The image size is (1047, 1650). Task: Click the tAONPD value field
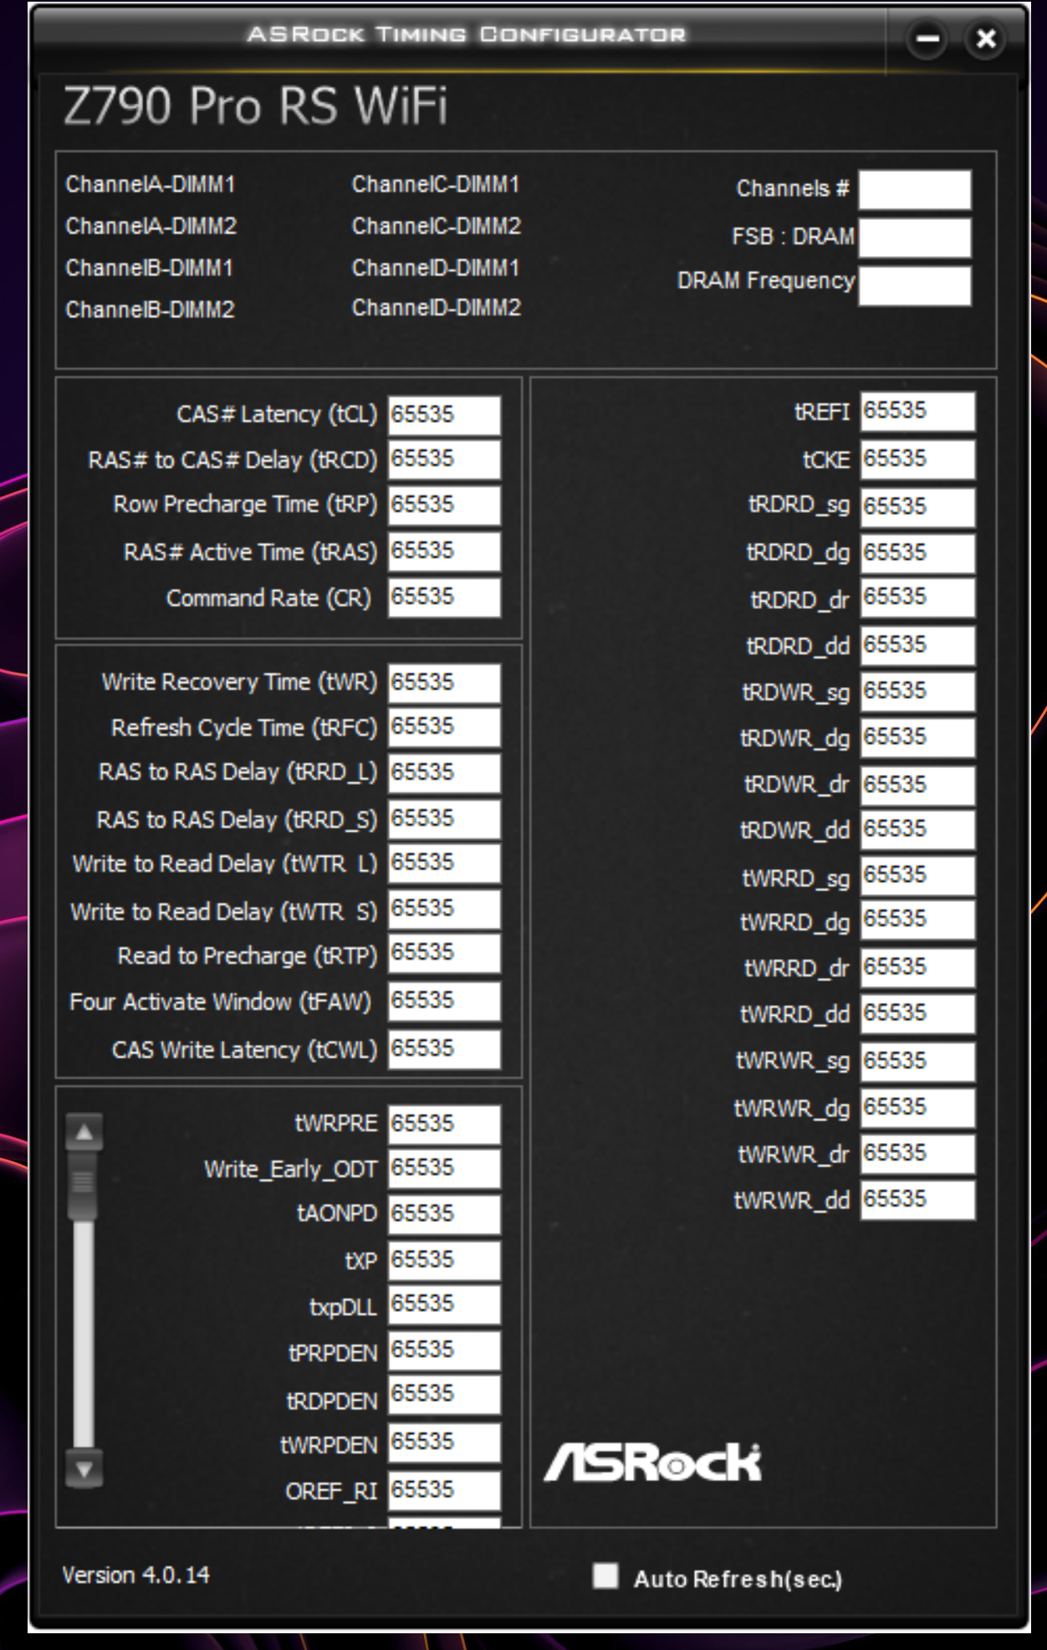click(x=445, y=1216)
